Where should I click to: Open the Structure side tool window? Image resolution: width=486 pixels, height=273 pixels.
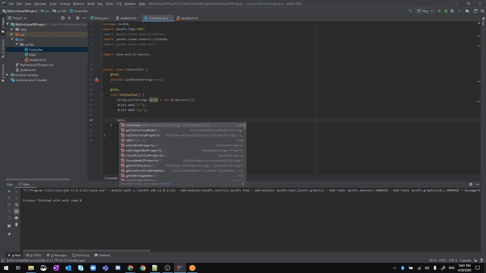[3, 49]
